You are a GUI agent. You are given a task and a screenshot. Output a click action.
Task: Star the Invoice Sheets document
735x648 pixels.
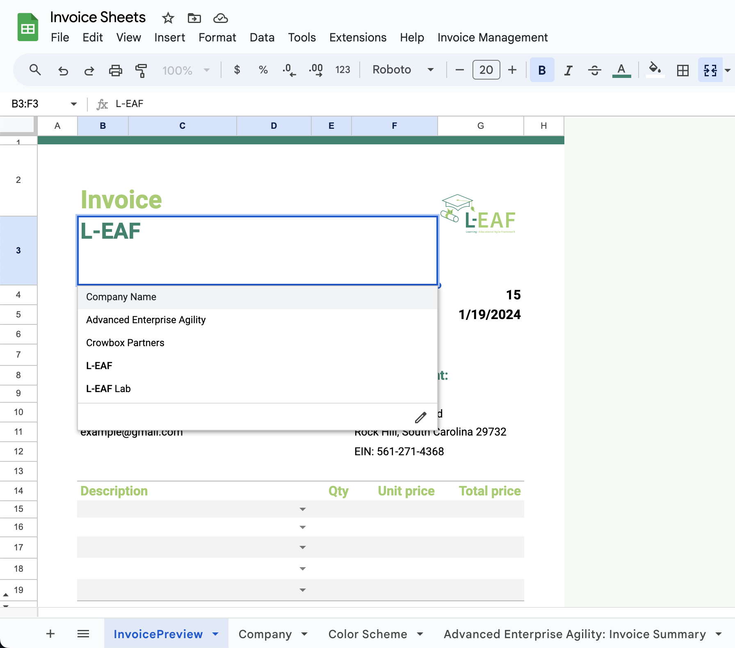pyautogui.click(x=168, y=18)
